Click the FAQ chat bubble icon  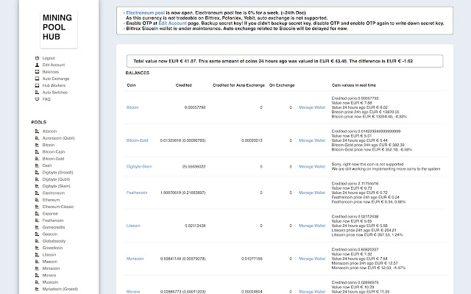37,99
